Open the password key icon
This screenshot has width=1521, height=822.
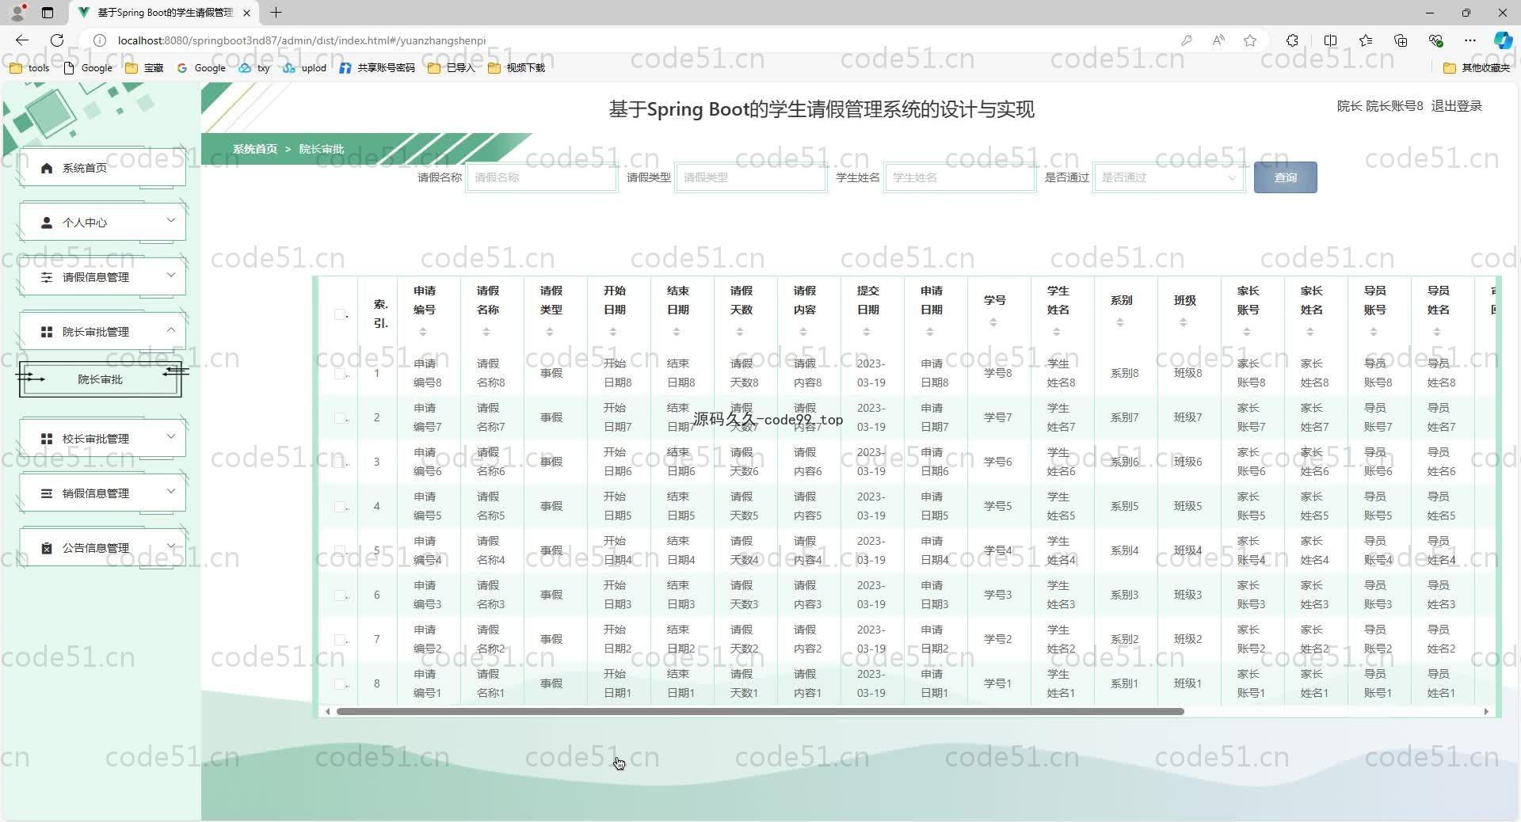coord(1186,40)
